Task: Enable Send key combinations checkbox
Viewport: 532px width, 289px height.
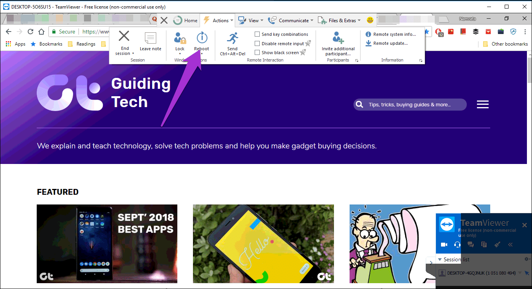Action: click(257, 34)
